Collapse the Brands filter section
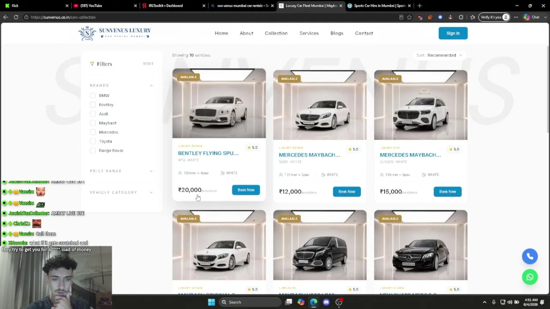550x309 pixels. pos(151,85)
